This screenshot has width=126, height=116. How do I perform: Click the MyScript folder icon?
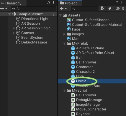click(x=69, y=90)
